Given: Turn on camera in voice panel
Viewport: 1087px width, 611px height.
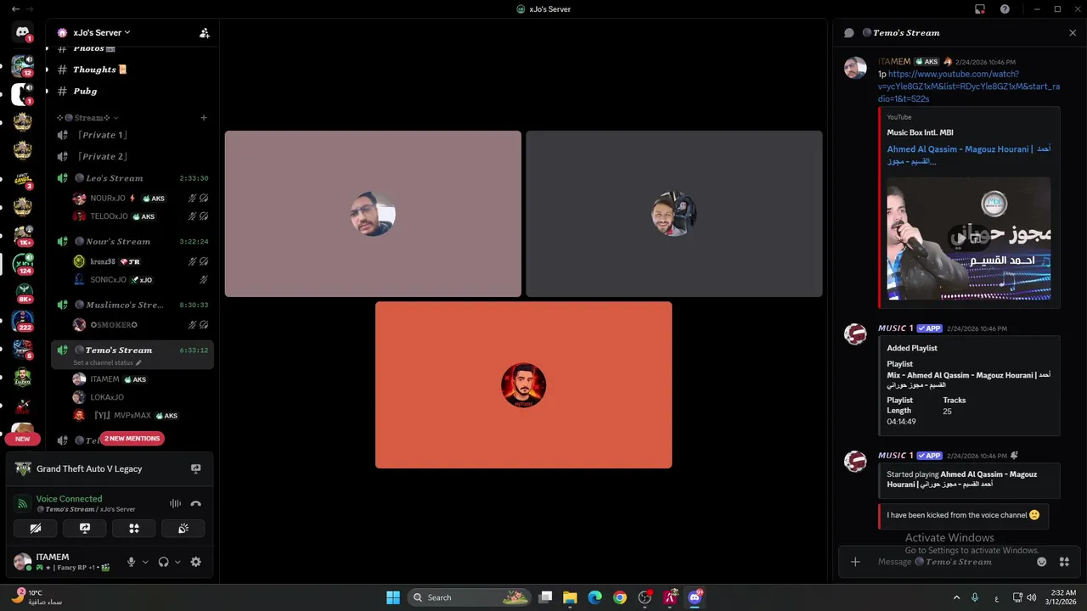Looking at the screenshot, I should [36, 528].
